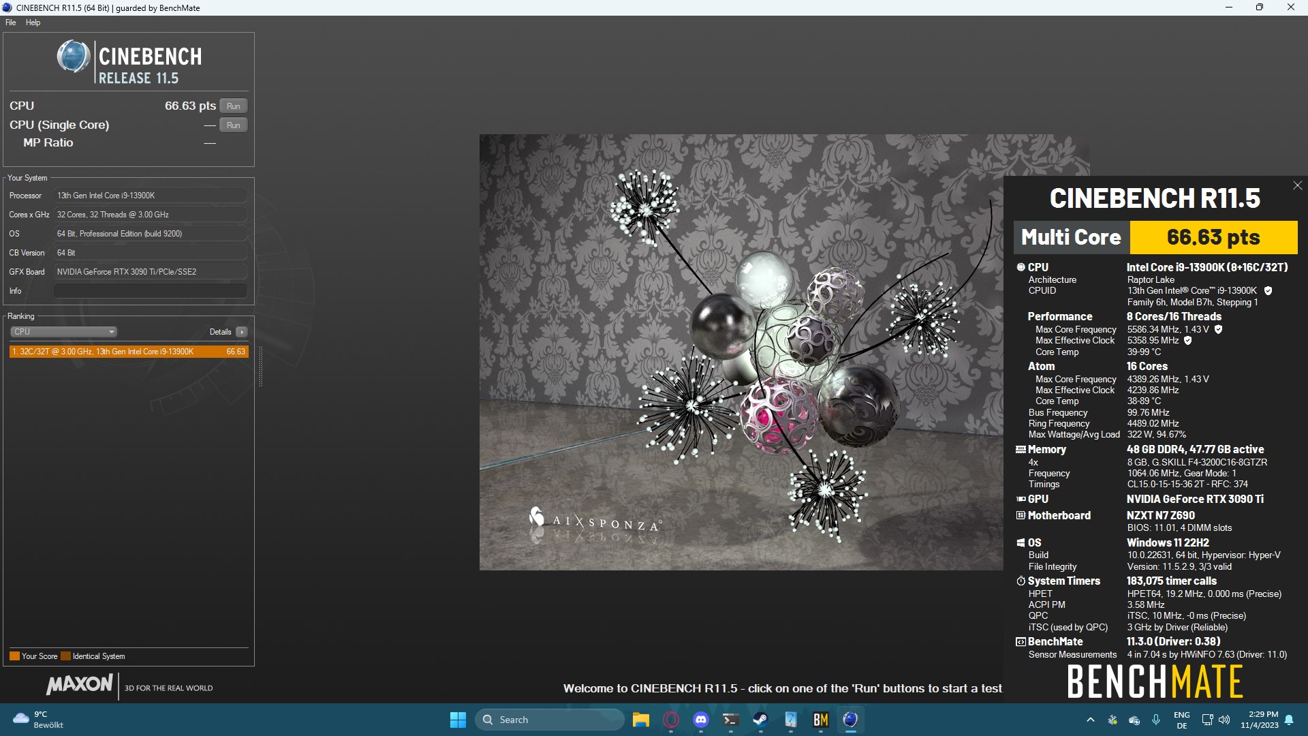
Task: Click the Processor field value
Action: tap(151, 196)
